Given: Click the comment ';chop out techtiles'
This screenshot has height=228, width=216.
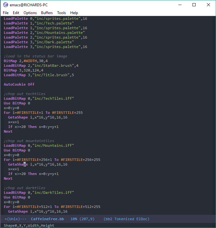Looking at the screenshot, I should (x=24, y=94).
